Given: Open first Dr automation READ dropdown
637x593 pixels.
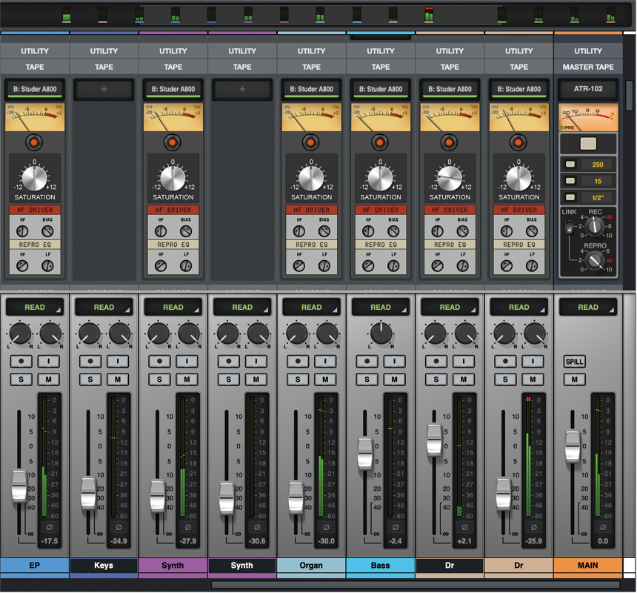Looking at the screenshot, I should (x=450, y=308).
